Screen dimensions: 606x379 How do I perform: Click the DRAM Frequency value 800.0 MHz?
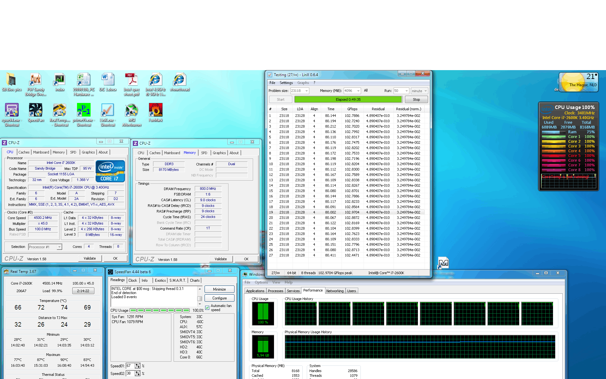tap(208, 189)
